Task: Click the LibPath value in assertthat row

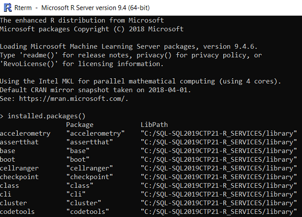Action: [219, 142]
